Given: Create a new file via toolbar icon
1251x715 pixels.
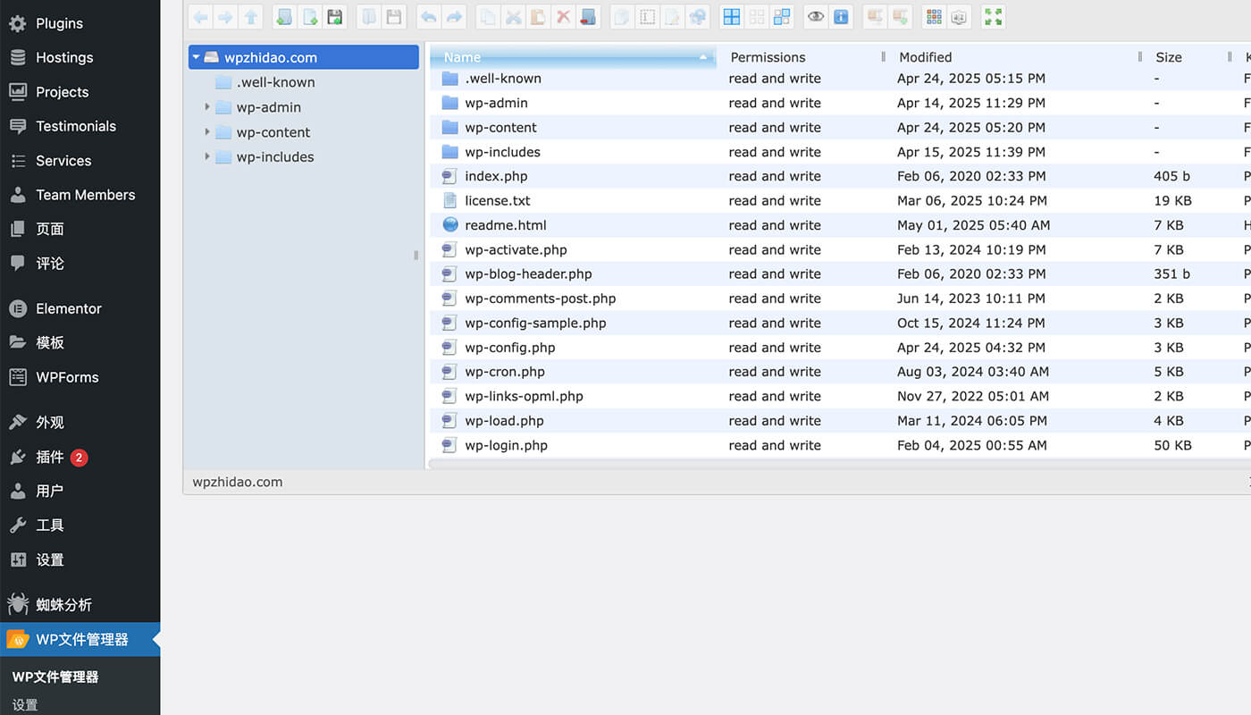Looking at the screenshot, I should pyautogui.click(x=309, y=16).
